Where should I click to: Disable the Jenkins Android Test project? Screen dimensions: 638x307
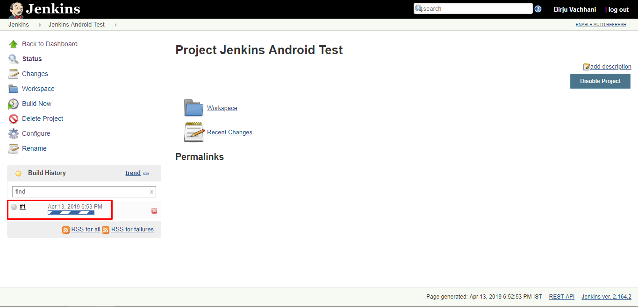click(600, 81)
